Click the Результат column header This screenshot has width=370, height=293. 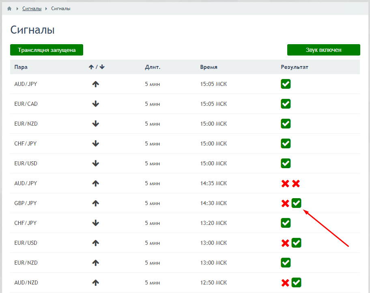[295, 67]
